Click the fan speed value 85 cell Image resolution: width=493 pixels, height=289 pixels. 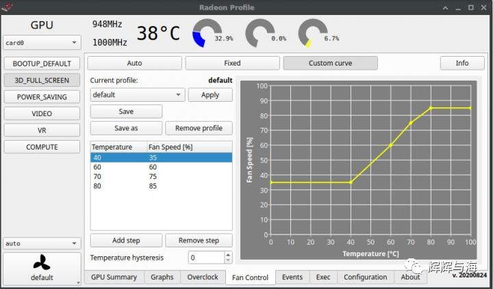click(x=153, y=186)
